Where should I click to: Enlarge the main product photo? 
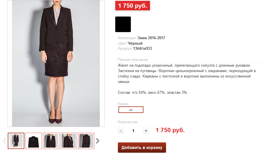[x=56, y=63]
